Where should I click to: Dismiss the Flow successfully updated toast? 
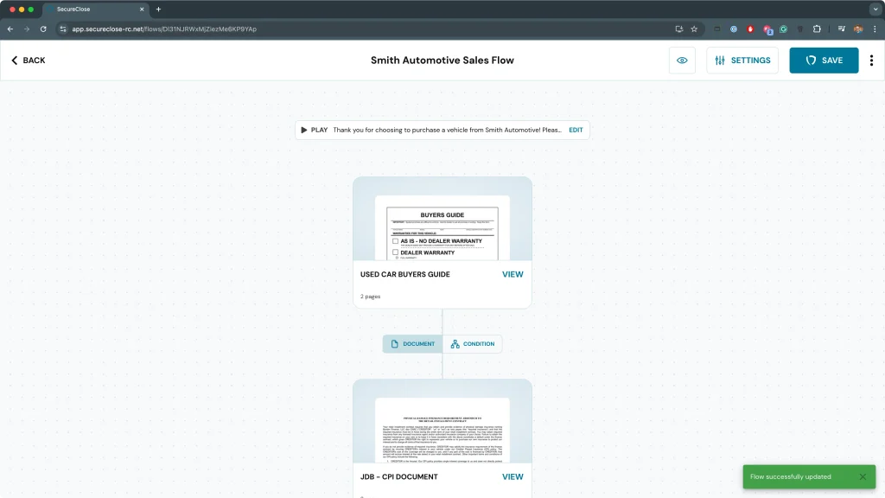(863, 476)
